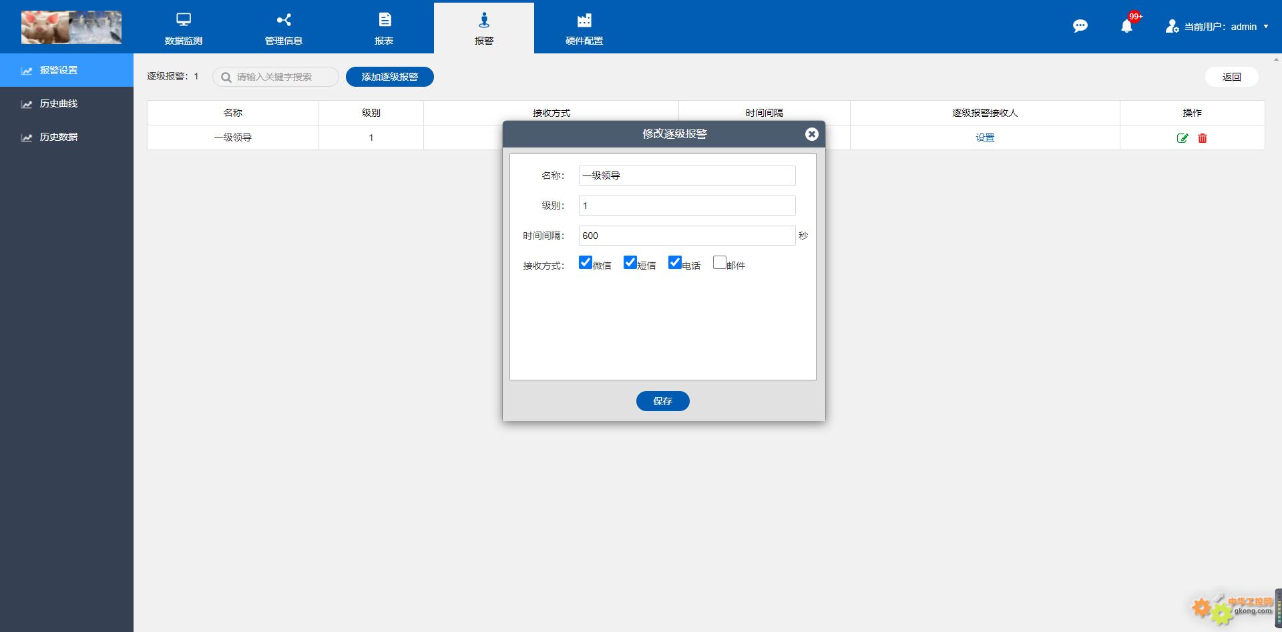The width and height of the screenshot is (1282, 632).
Task: Click the 名称 input field
Action: tap(687, 176)
